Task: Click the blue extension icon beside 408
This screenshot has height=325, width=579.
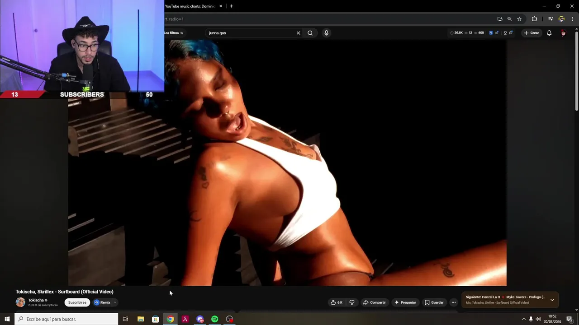Action: tap(491, 33)
